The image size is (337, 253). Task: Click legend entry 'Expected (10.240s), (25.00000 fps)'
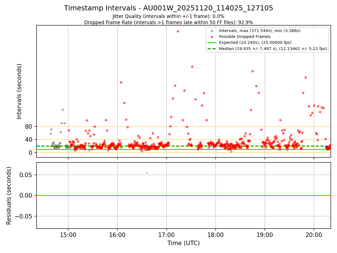[255, 42]
